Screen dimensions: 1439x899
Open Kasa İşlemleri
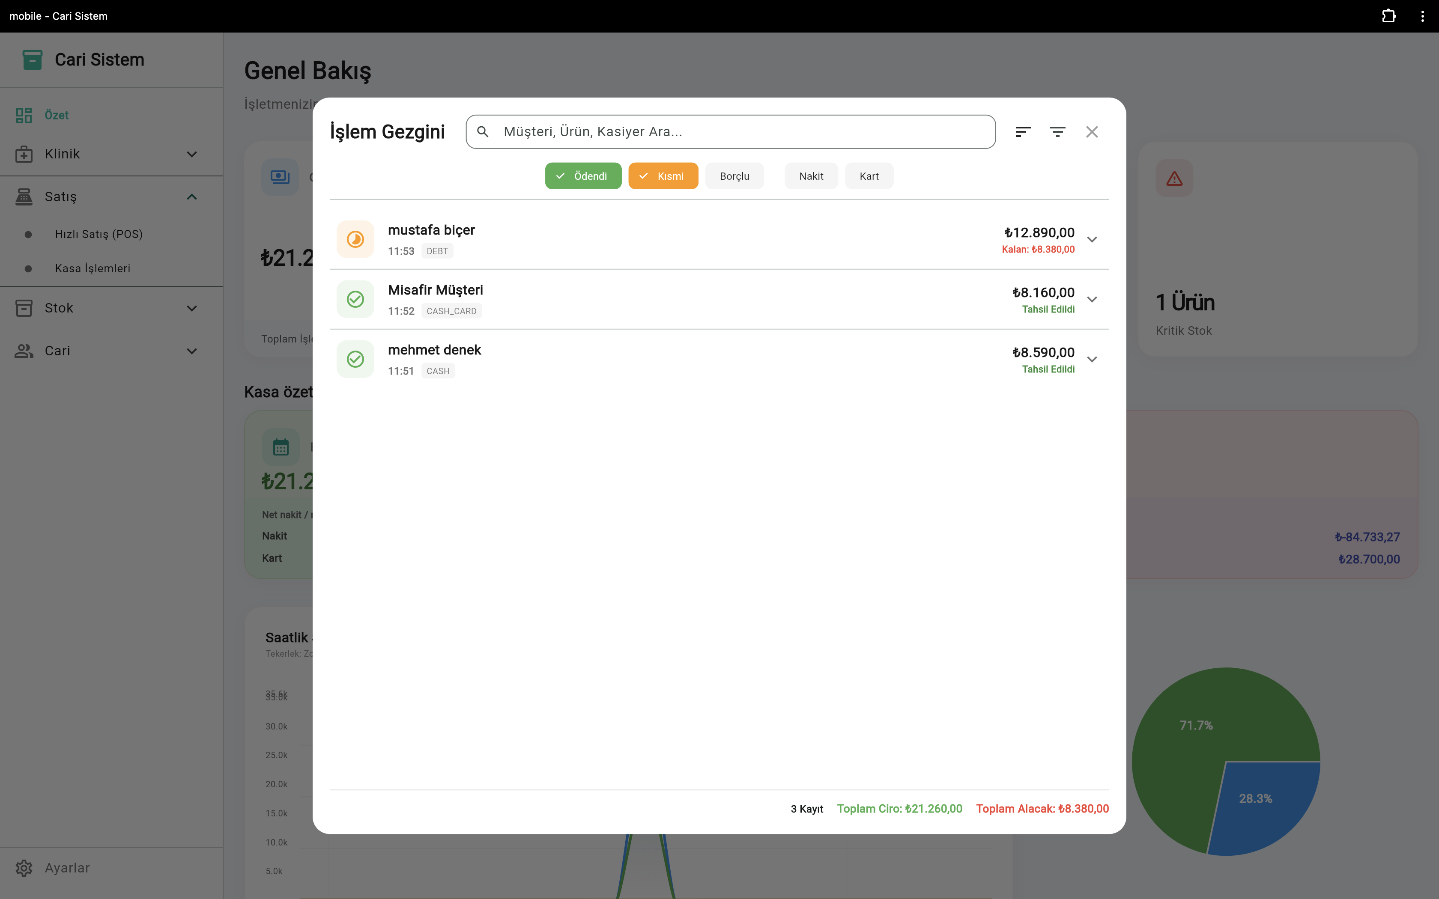pyautogui.click(x=111, y=269)
